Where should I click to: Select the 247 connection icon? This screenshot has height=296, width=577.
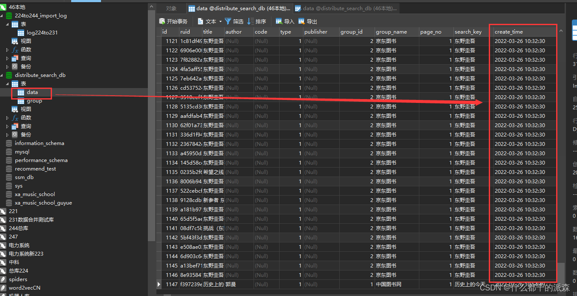point(3,236)
